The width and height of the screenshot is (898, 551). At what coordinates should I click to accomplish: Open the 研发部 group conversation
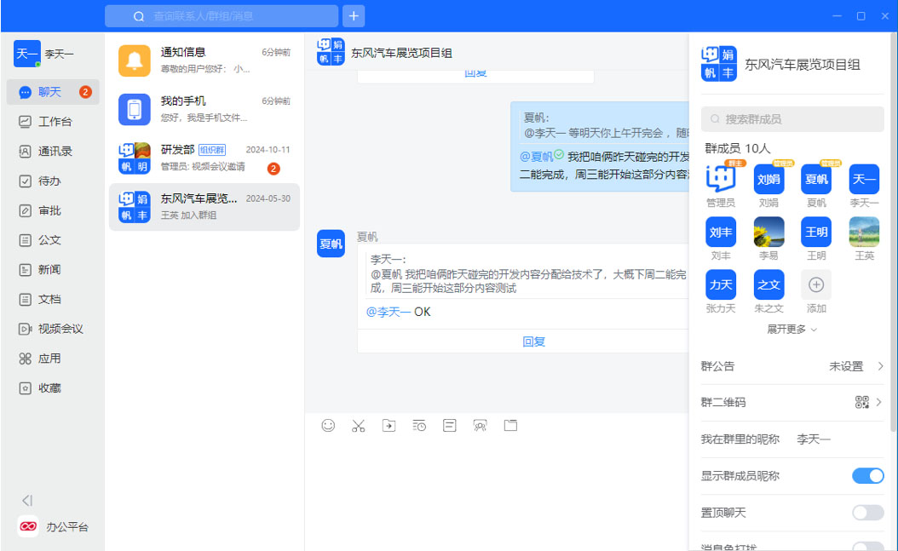204,158
